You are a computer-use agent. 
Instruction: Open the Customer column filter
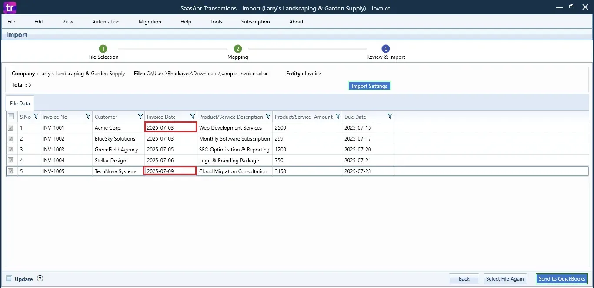pyautogui.click(x=140, y=117)
